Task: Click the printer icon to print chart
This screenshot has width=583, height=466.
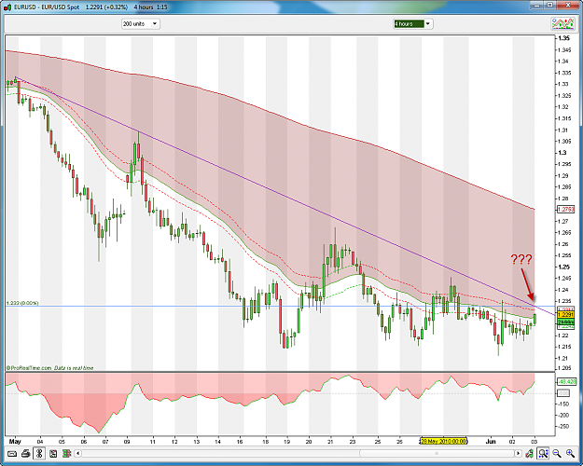Action: (x=26, y=454)
